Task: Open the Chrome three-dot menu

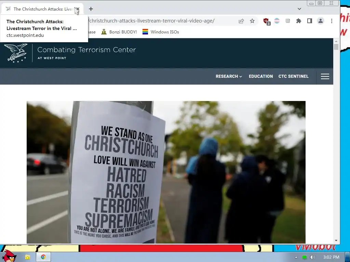Action: click(x=332, y=21)
